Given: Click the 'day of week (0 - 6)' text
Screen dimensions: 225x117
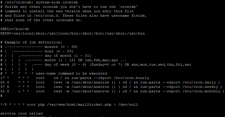Looking at the screenshot, I should point(66,64).
